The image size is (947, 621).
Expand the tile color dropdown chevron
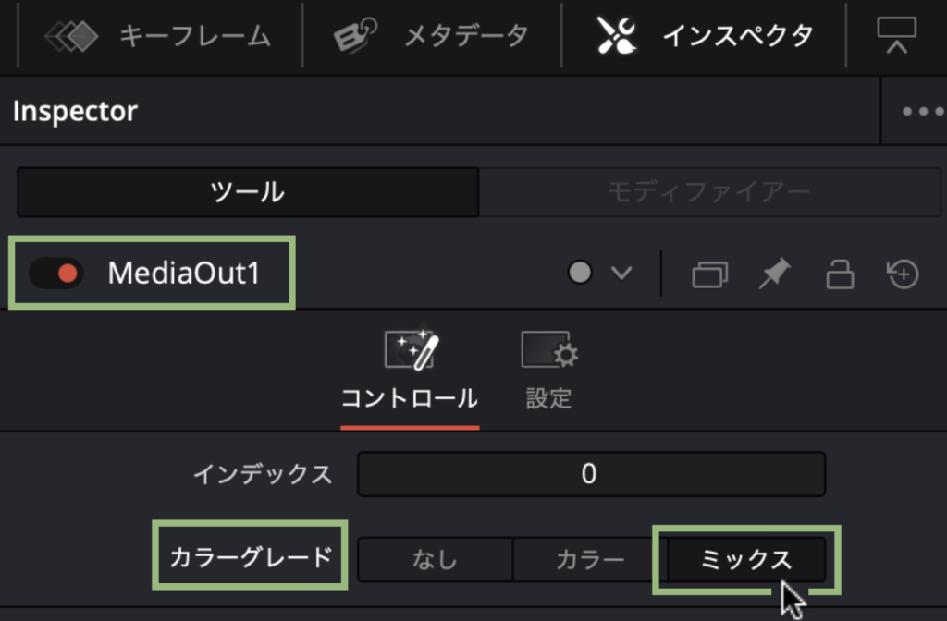[x=621, y=274]
